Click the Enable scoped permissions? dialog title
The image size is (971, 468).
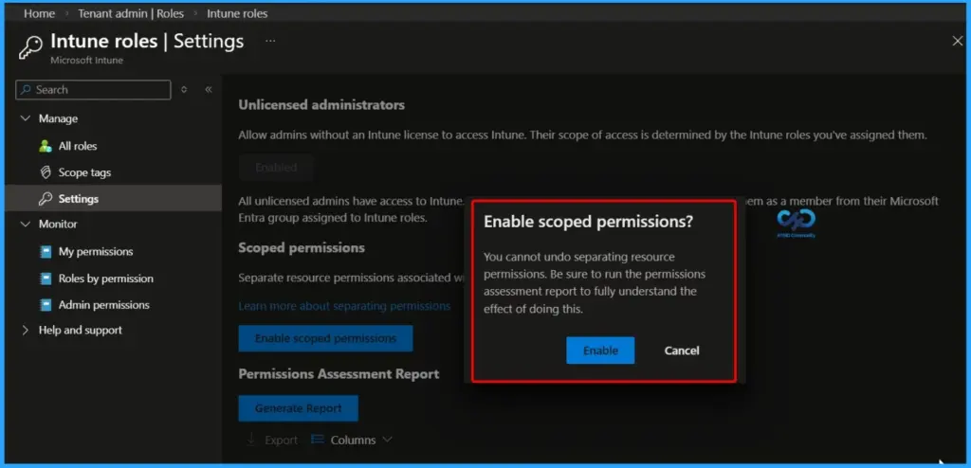pyautogui.click(x=588, y=222)
